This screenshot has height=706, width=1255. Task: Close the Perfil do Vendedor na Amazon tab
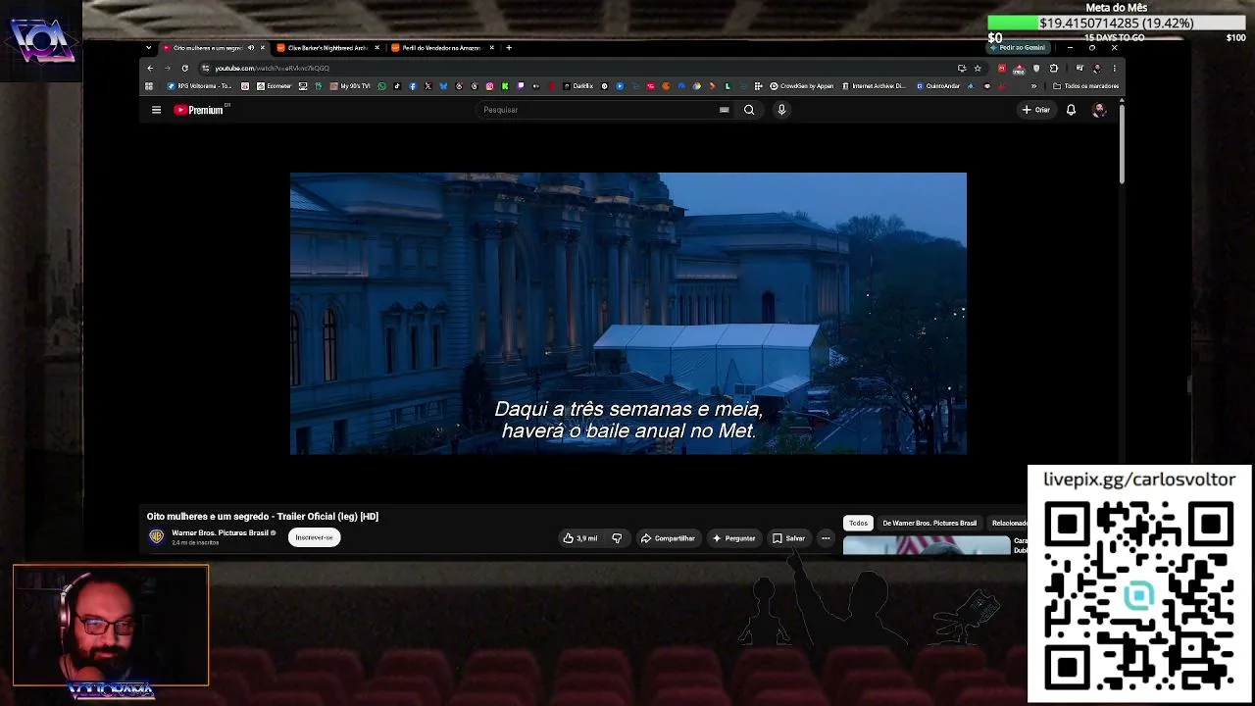(x=492, y=47)
